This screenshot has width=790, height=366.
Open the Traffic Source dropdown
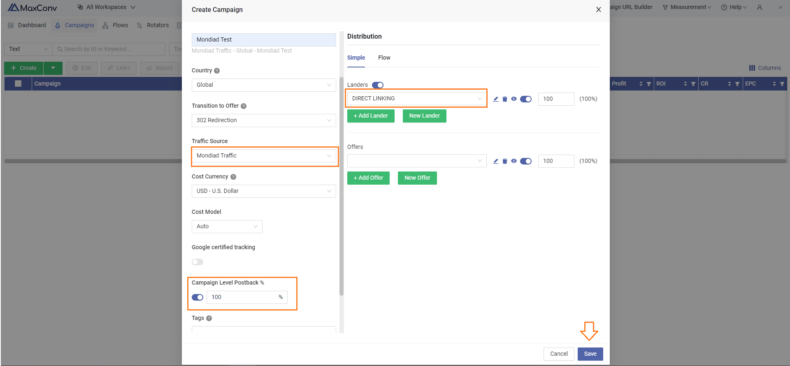tap(264, 156)
